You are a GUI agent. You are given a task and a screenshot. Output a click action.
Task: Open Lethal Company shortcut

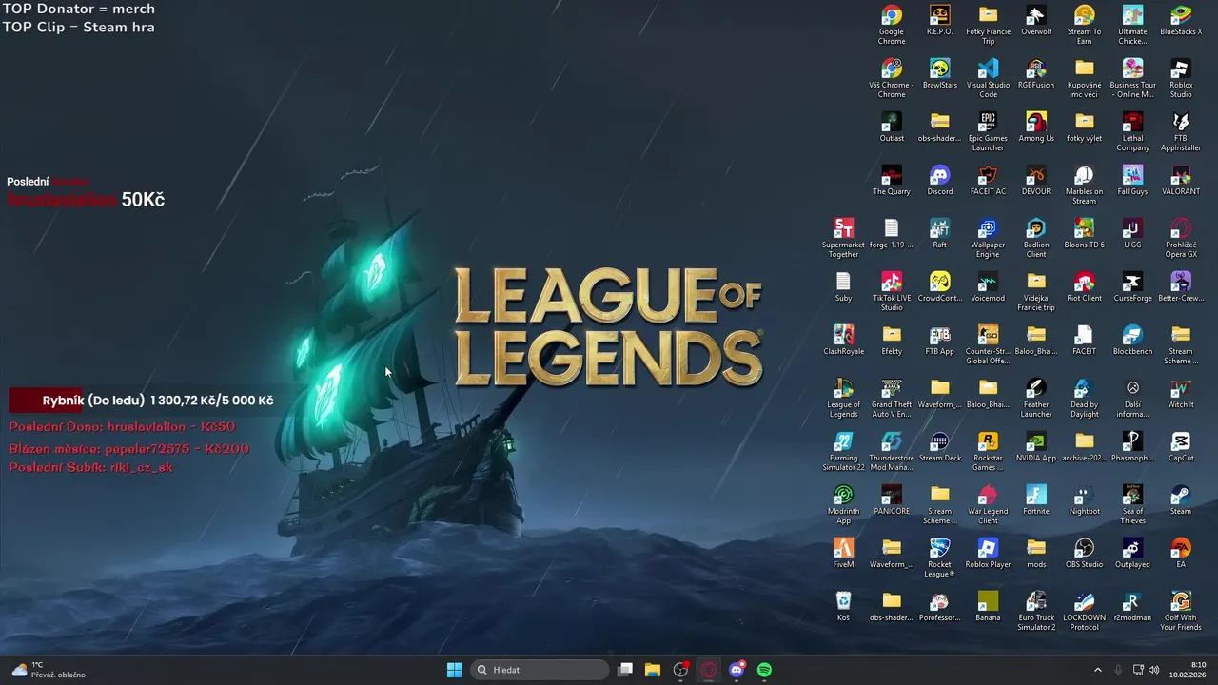click(1132, 131)
